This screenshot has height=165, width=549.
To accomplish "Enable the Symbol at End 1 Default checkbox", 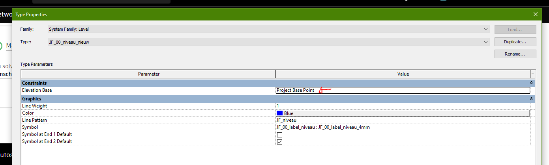I will (x=279, y=135).
